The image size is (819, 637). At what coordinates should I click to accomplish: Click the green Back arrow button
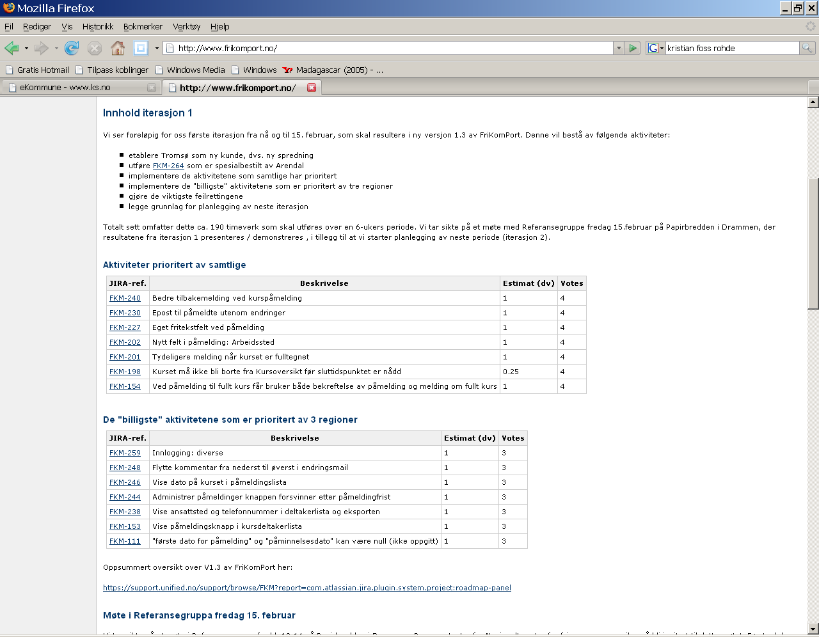click(x=12, y=48)
